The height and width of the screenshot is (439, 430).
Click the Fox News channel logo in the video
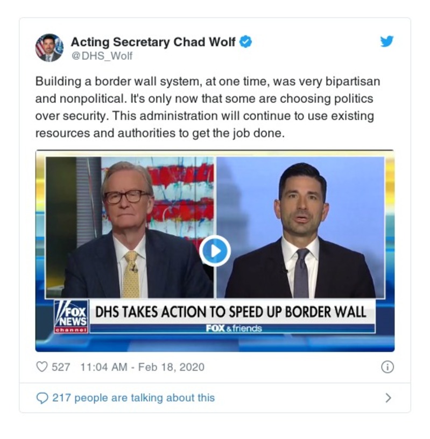pyautogui.click(x=72, y=316)
